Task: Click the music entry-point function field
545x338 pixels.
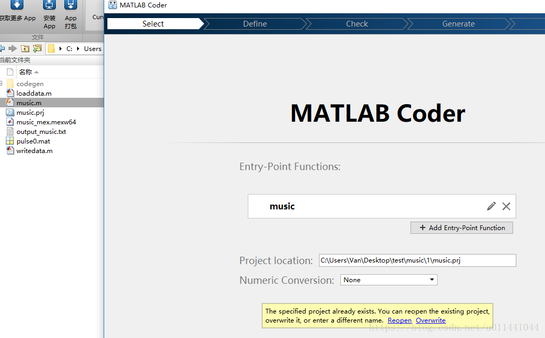Action: [x=382, y=206]
